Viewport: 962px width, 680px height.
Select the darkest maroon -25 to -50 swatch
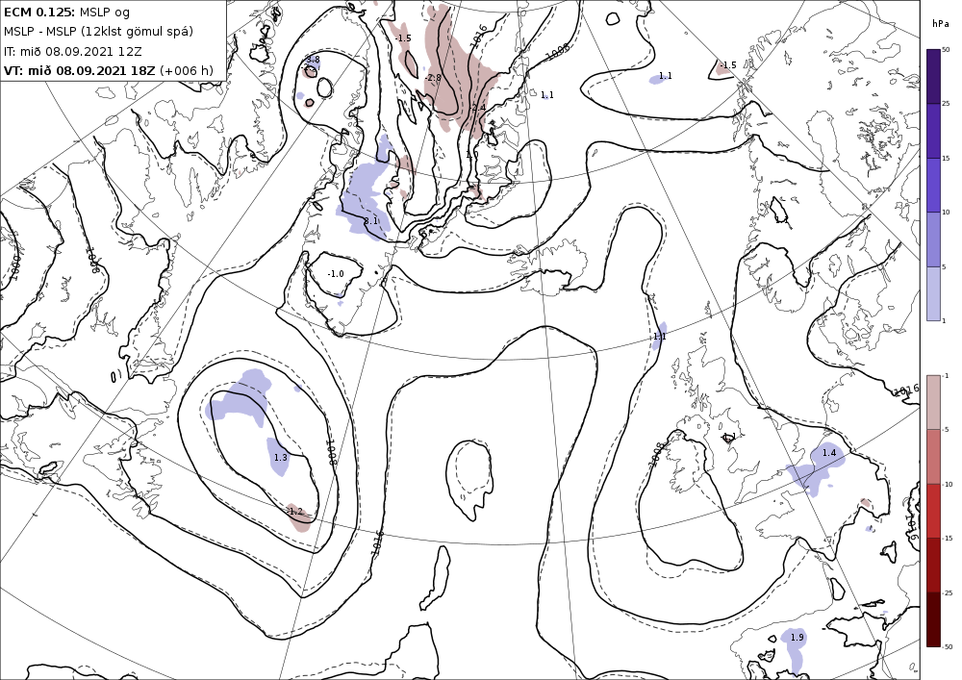933,619
